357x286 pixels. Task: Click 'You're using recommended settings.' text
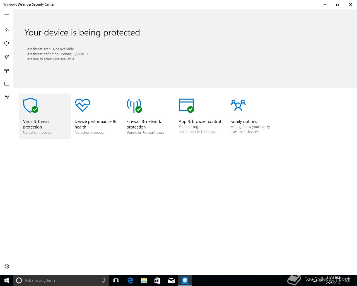click(197, 129)
